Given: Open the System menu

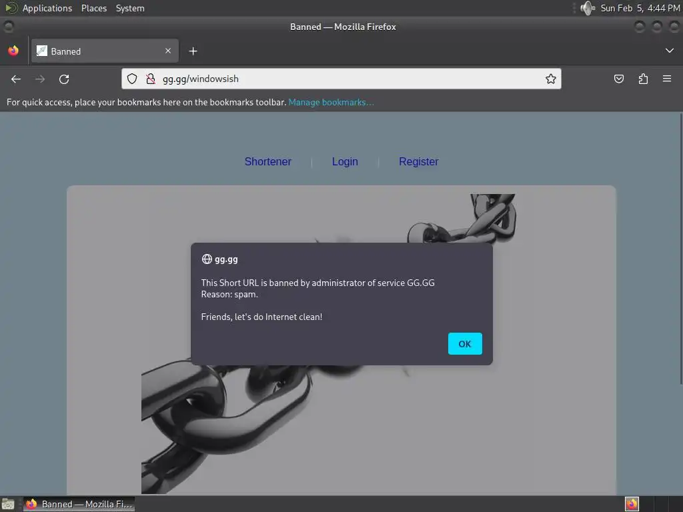Looking at the screenshot, I should pyautogui.click(x=130, y=8).
